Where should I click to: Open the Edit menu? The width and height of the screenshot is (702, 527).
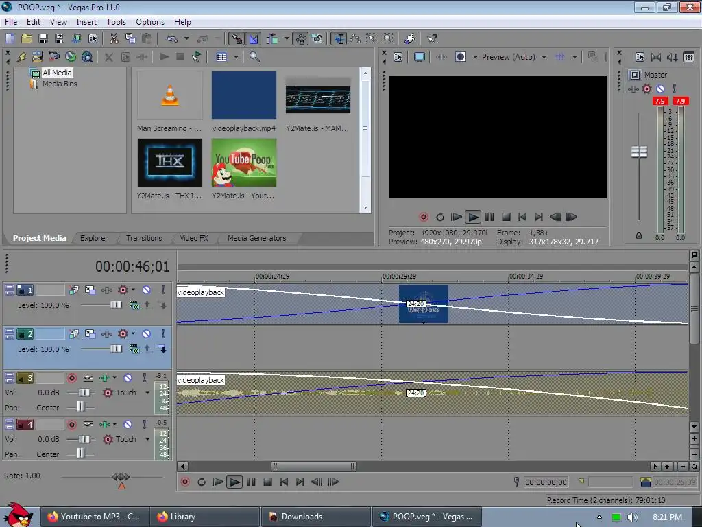[x=33, y=21]
